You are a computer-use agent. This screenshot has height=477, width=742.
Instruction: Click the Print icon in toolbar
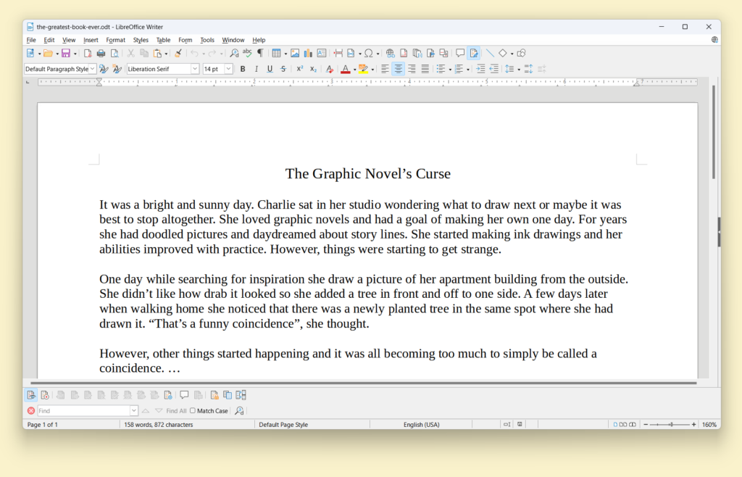tap(101, 54)
